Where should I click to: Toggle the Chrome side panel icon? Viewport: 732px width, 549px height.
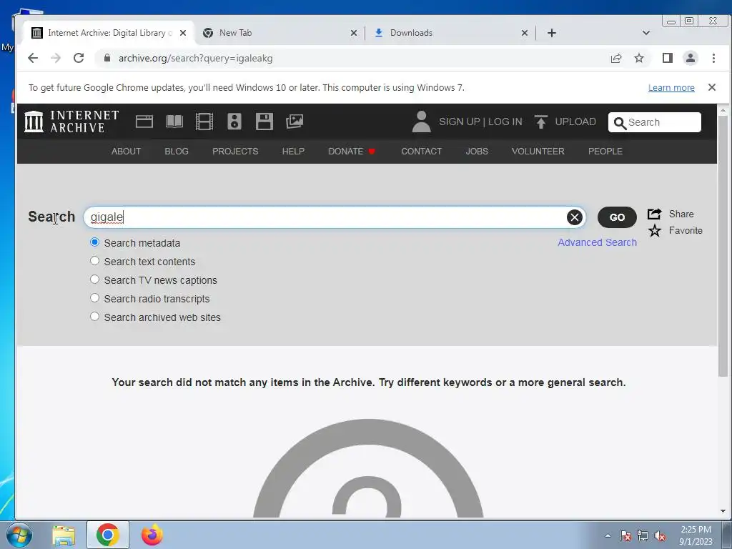pos(667,58)
